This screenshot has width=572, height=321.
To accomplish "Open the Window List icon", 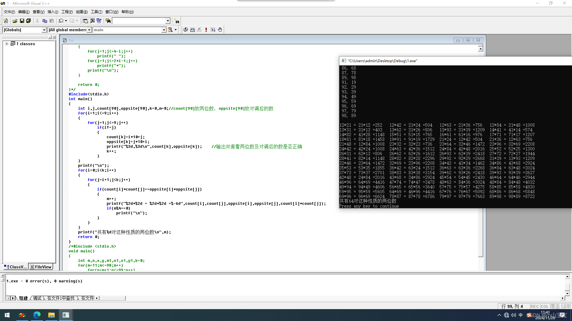I will (x=99, y=21).
